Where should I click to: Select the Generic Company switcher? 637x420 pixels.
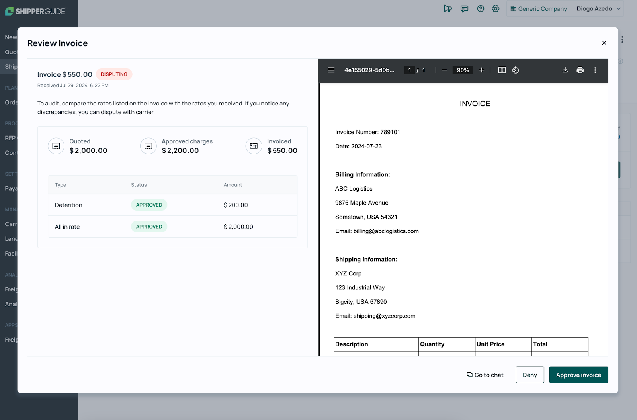539,9
